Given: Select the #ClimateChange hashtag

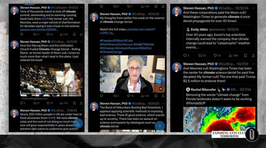Looking at the screenshot, I should (111, 52).
